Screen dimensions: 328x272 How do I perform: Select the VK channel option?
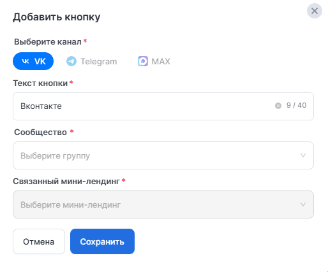coord(33,61)
